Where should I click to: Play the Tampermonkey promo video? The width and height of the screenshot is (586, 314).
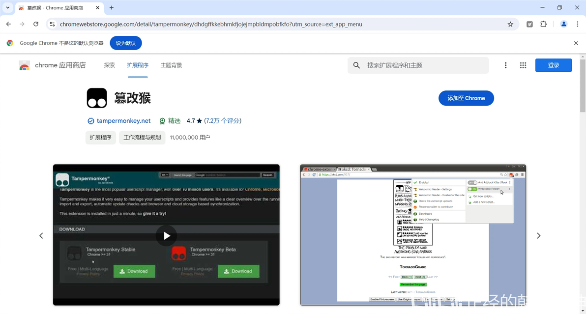pyautogui.click(x=166, y=235)
